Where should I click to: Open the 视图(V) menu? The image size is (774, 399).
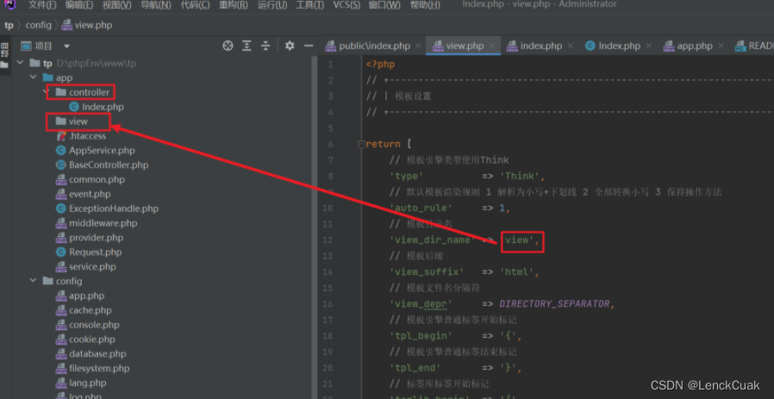117,5
